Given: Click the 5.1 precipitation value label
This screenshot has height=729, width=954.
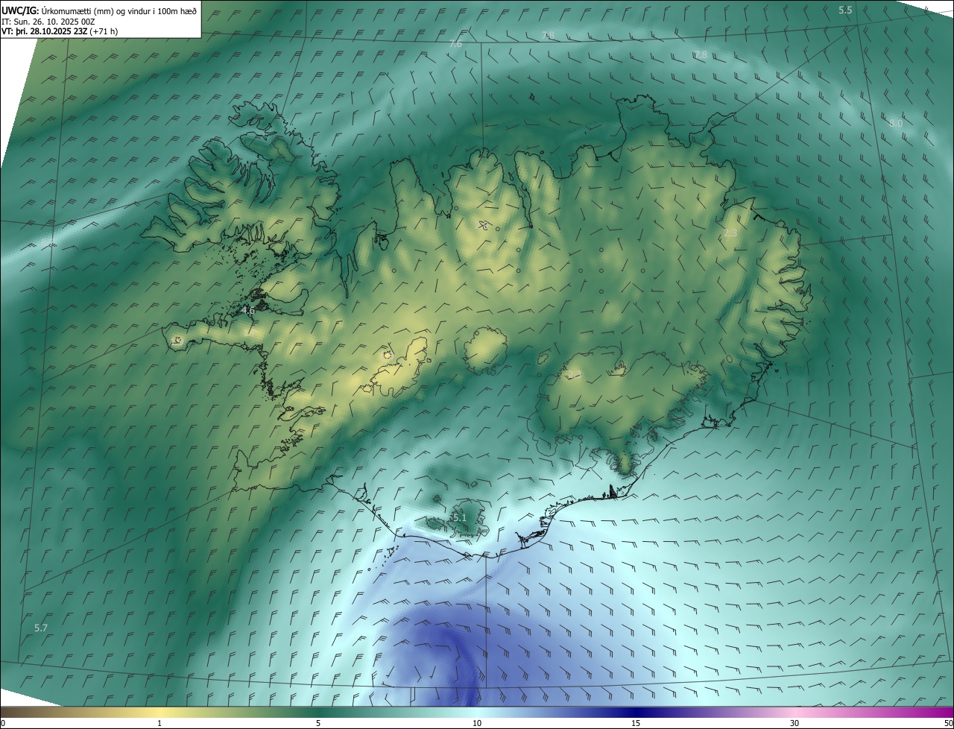Looking at the screenshot, I should (459, 517).
